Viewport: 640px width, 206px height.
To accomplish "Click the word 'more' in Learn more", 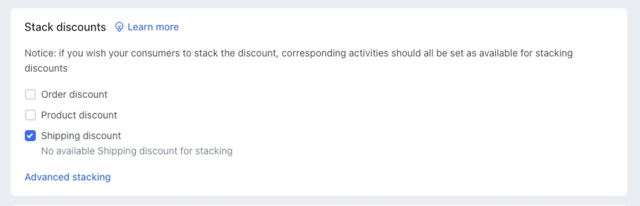I will 167,27.
